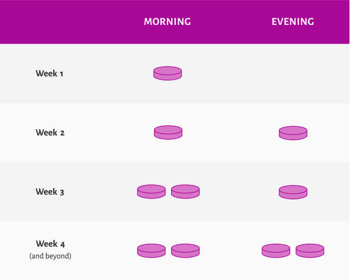Select the second Week 3 morning pill

coord(185,192)
